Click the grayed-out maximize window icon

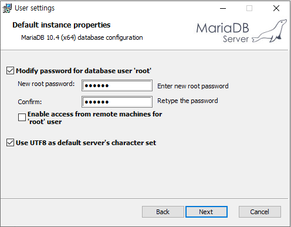249,8
